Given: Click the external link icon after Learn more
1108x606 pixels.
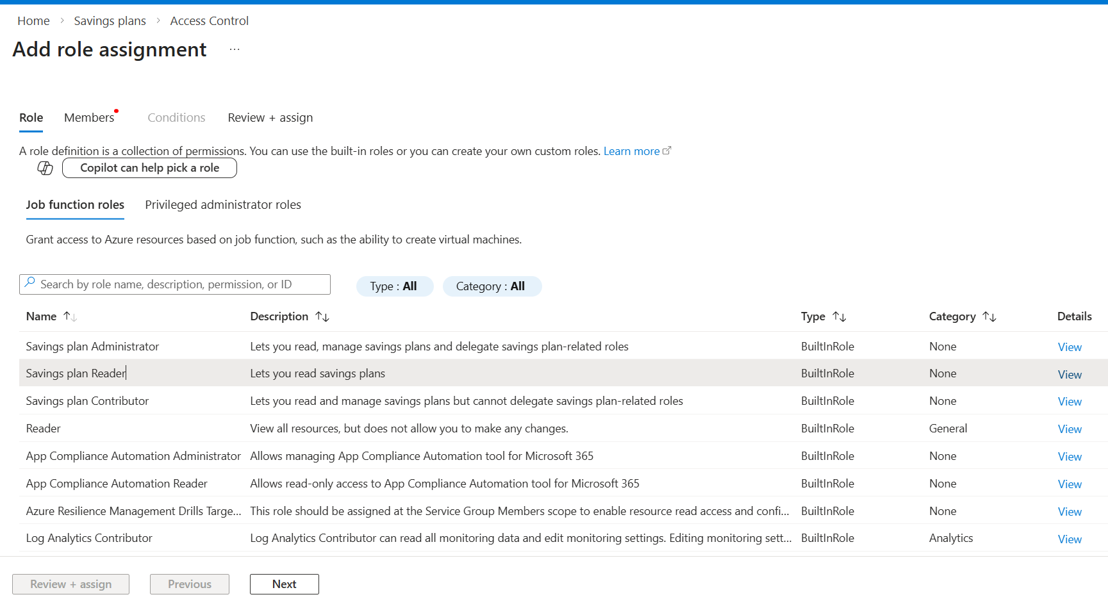Looking at the screenshot, I should [666, 151].
